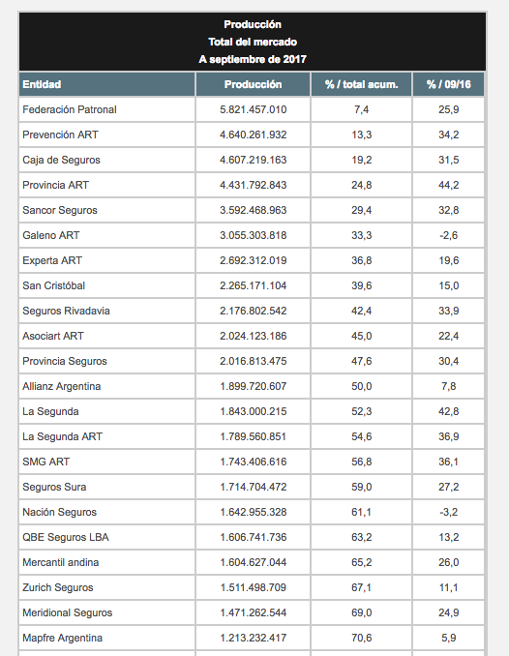Click the QBE Seguros LBA entity name
Screen dimensions: 509x656
pyautogui.click(x=66, y=537)
